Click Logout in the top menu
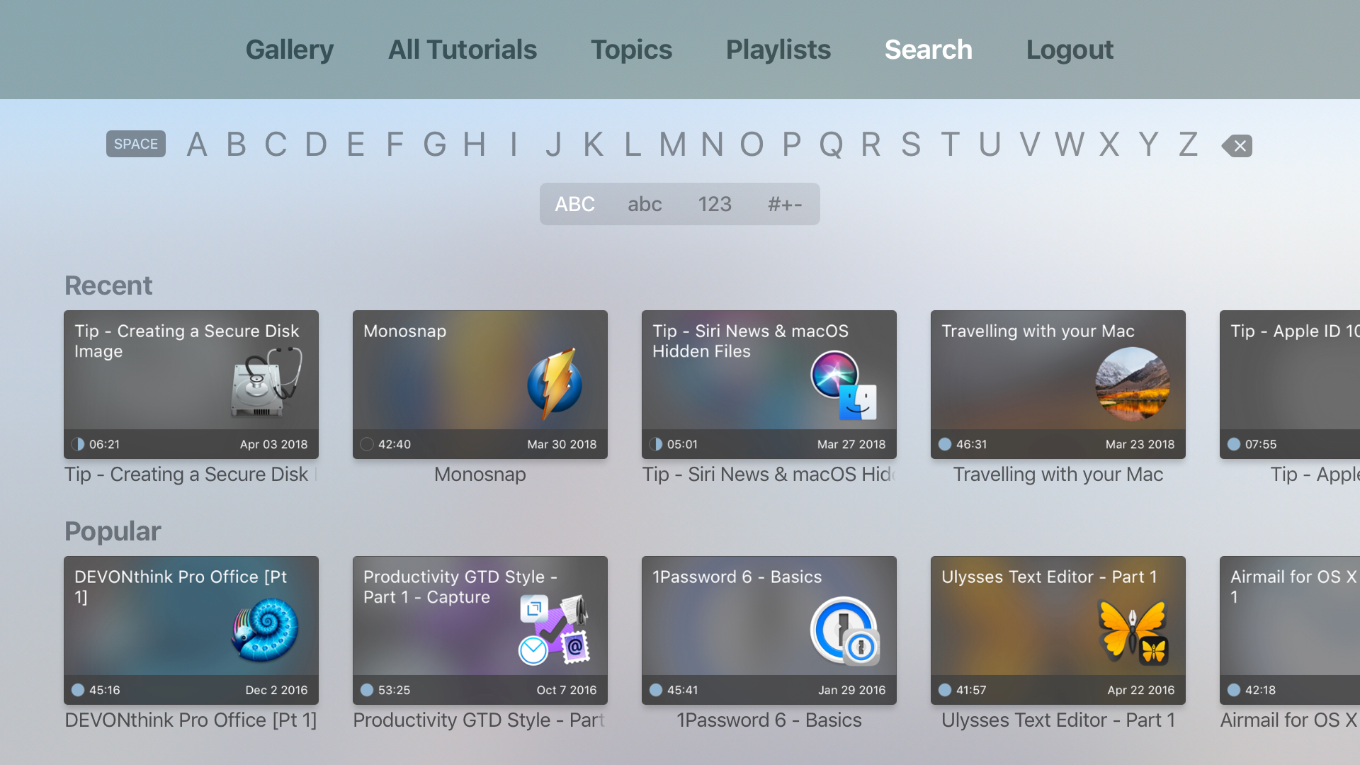Screen dimensions: 1360x765 [1070, 50]
